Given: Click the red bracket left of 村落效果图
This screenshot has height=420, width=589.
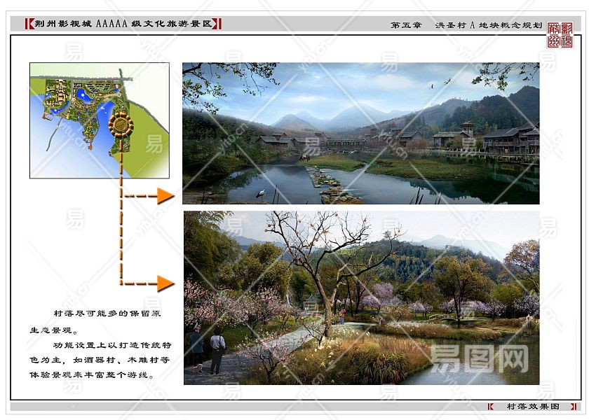Looking at the screenshot, I should 491,407.
